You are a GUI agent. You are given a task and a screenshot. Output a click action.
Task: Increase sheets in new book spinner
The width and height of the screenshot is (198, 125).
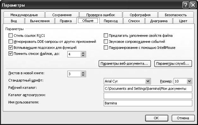pyautogui.click(x=83, y=73)
